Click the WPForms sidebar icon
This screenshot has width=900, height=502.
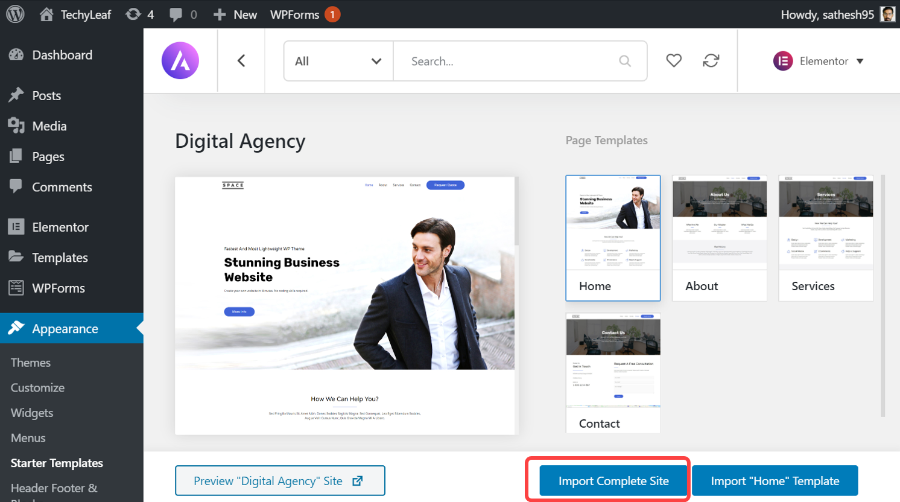pyautogui.click(x=16, y=288)
